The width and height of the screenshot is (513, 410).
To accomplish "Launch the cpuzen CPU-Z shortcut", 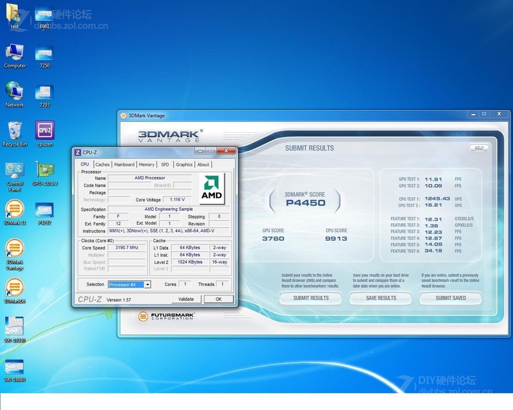I will click(45, 134).
